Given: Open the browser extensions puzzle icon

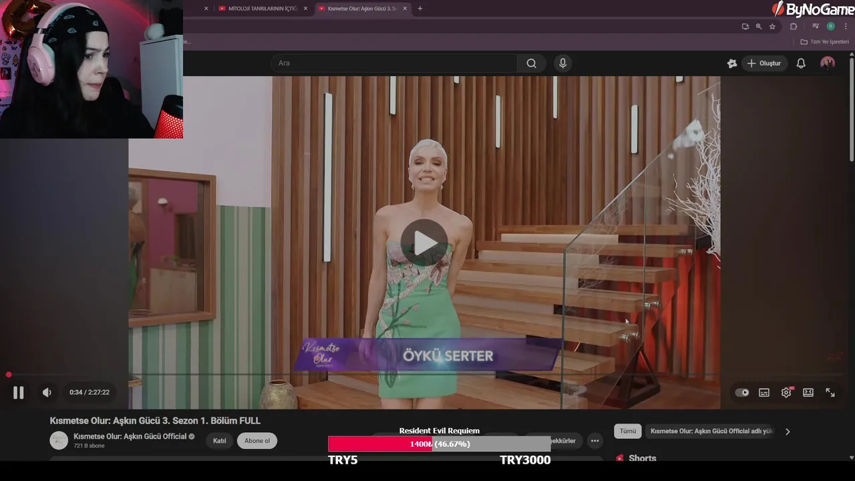Looking at the screenshot, I should [x=794, y=27].
